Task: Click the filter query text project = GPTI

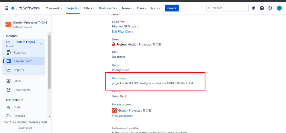Action: [153, 83]
